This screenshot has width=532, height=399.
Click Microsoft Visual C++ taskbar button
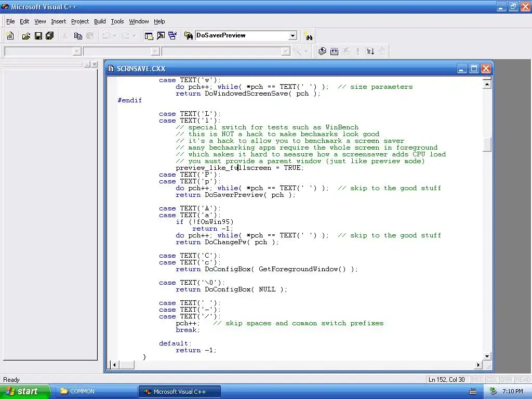180,392
